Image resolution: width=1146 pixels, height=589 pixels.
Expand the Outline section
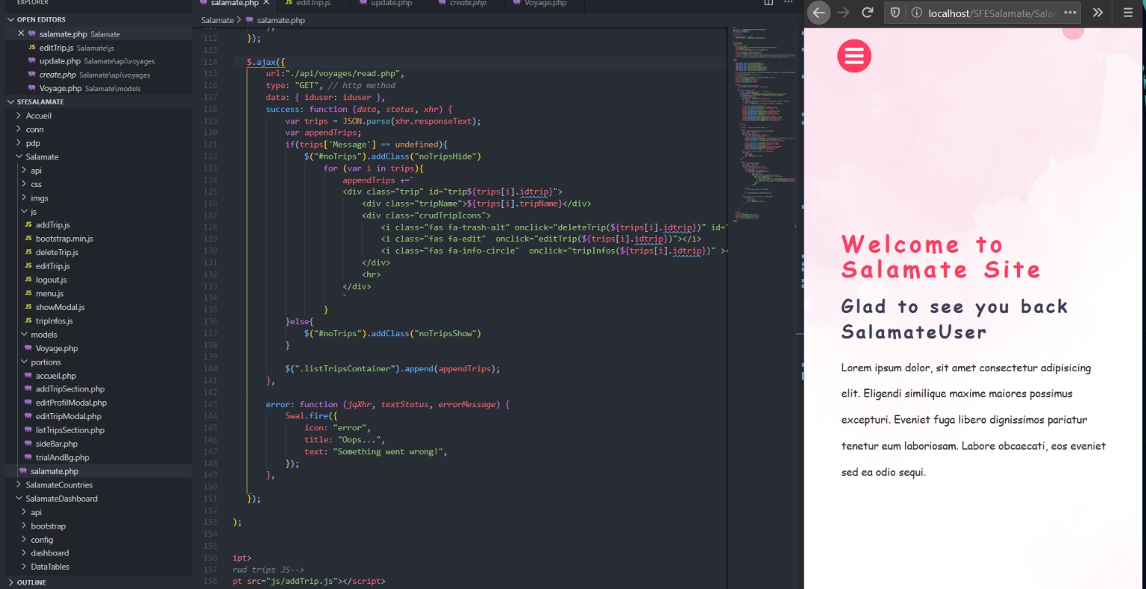pyautogui.click(x=31, y=582)
